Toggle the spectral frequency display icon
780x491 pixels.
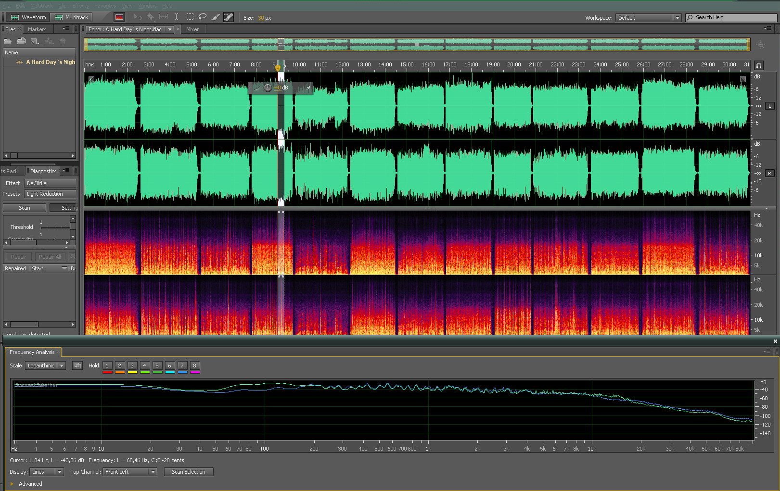[x=119, y=17]
